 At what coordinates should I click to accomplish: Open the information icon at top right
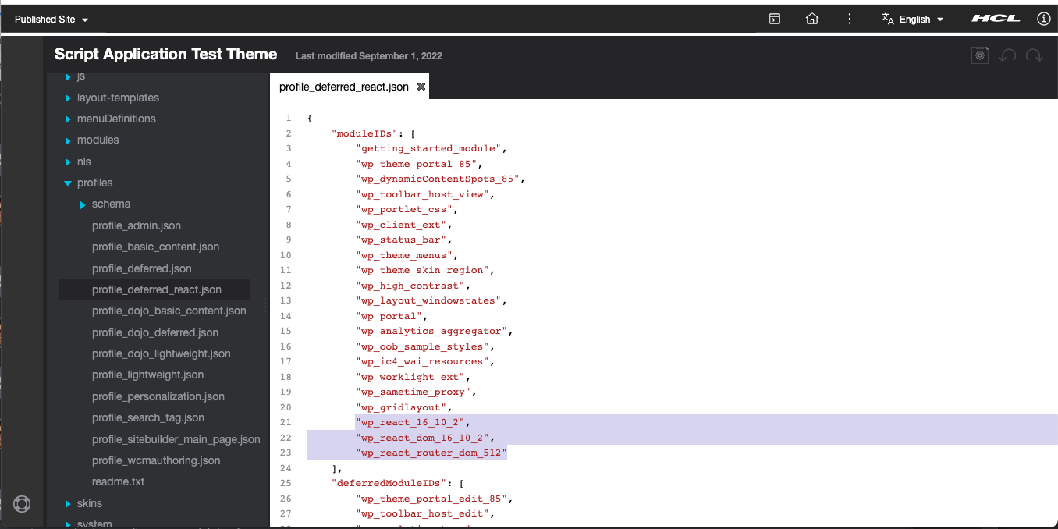click(1043, 18)
